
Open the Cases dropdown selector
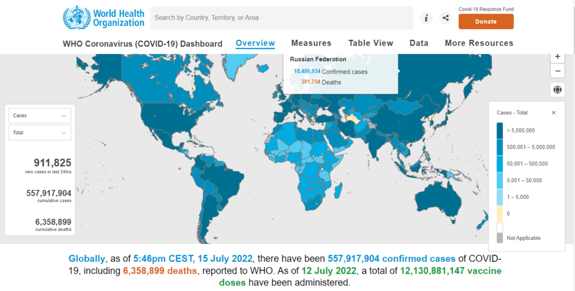click(40, 116)
